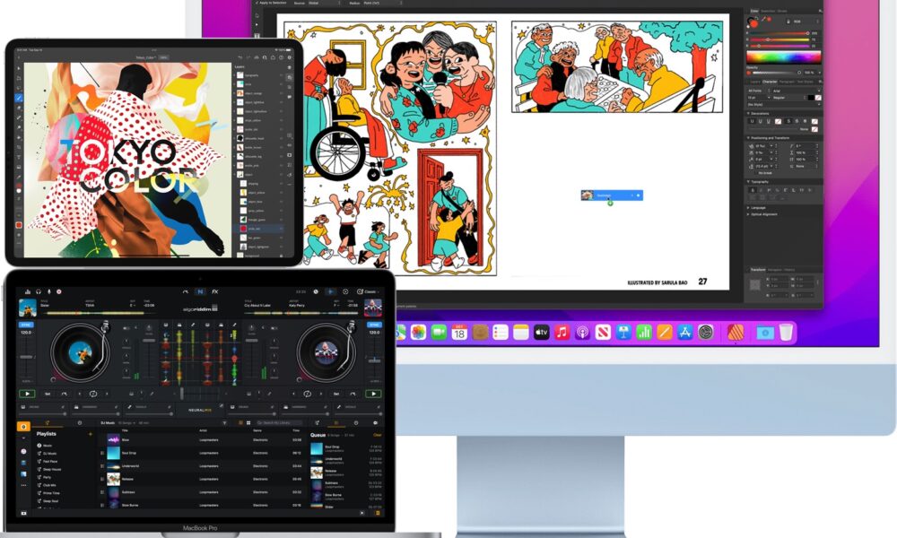This screenshot has width=897, height=538.
Task: Open the Classic layout dropdown in djay
Action: (367, 291)
